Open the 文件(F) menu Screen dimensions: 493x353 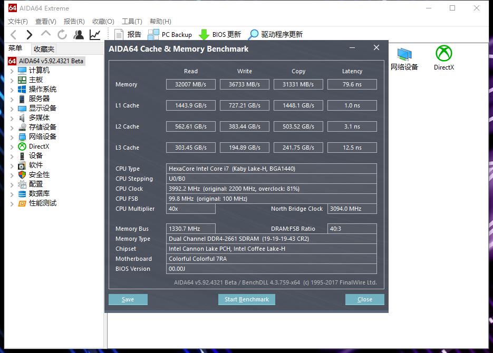[x=17, y=22]
